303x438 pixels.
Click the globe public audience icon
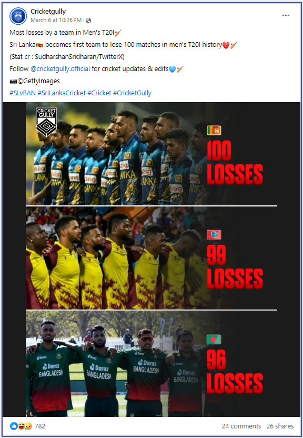click(88, 21)
